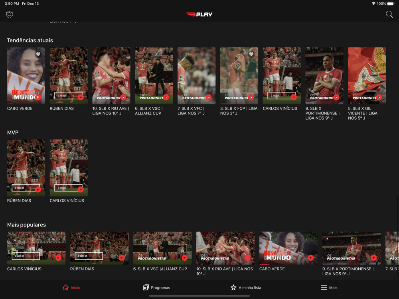Image resolution: width=399 pixels, height=299 pixels.
Task: Click the MVP section heading
Action: 13,133
